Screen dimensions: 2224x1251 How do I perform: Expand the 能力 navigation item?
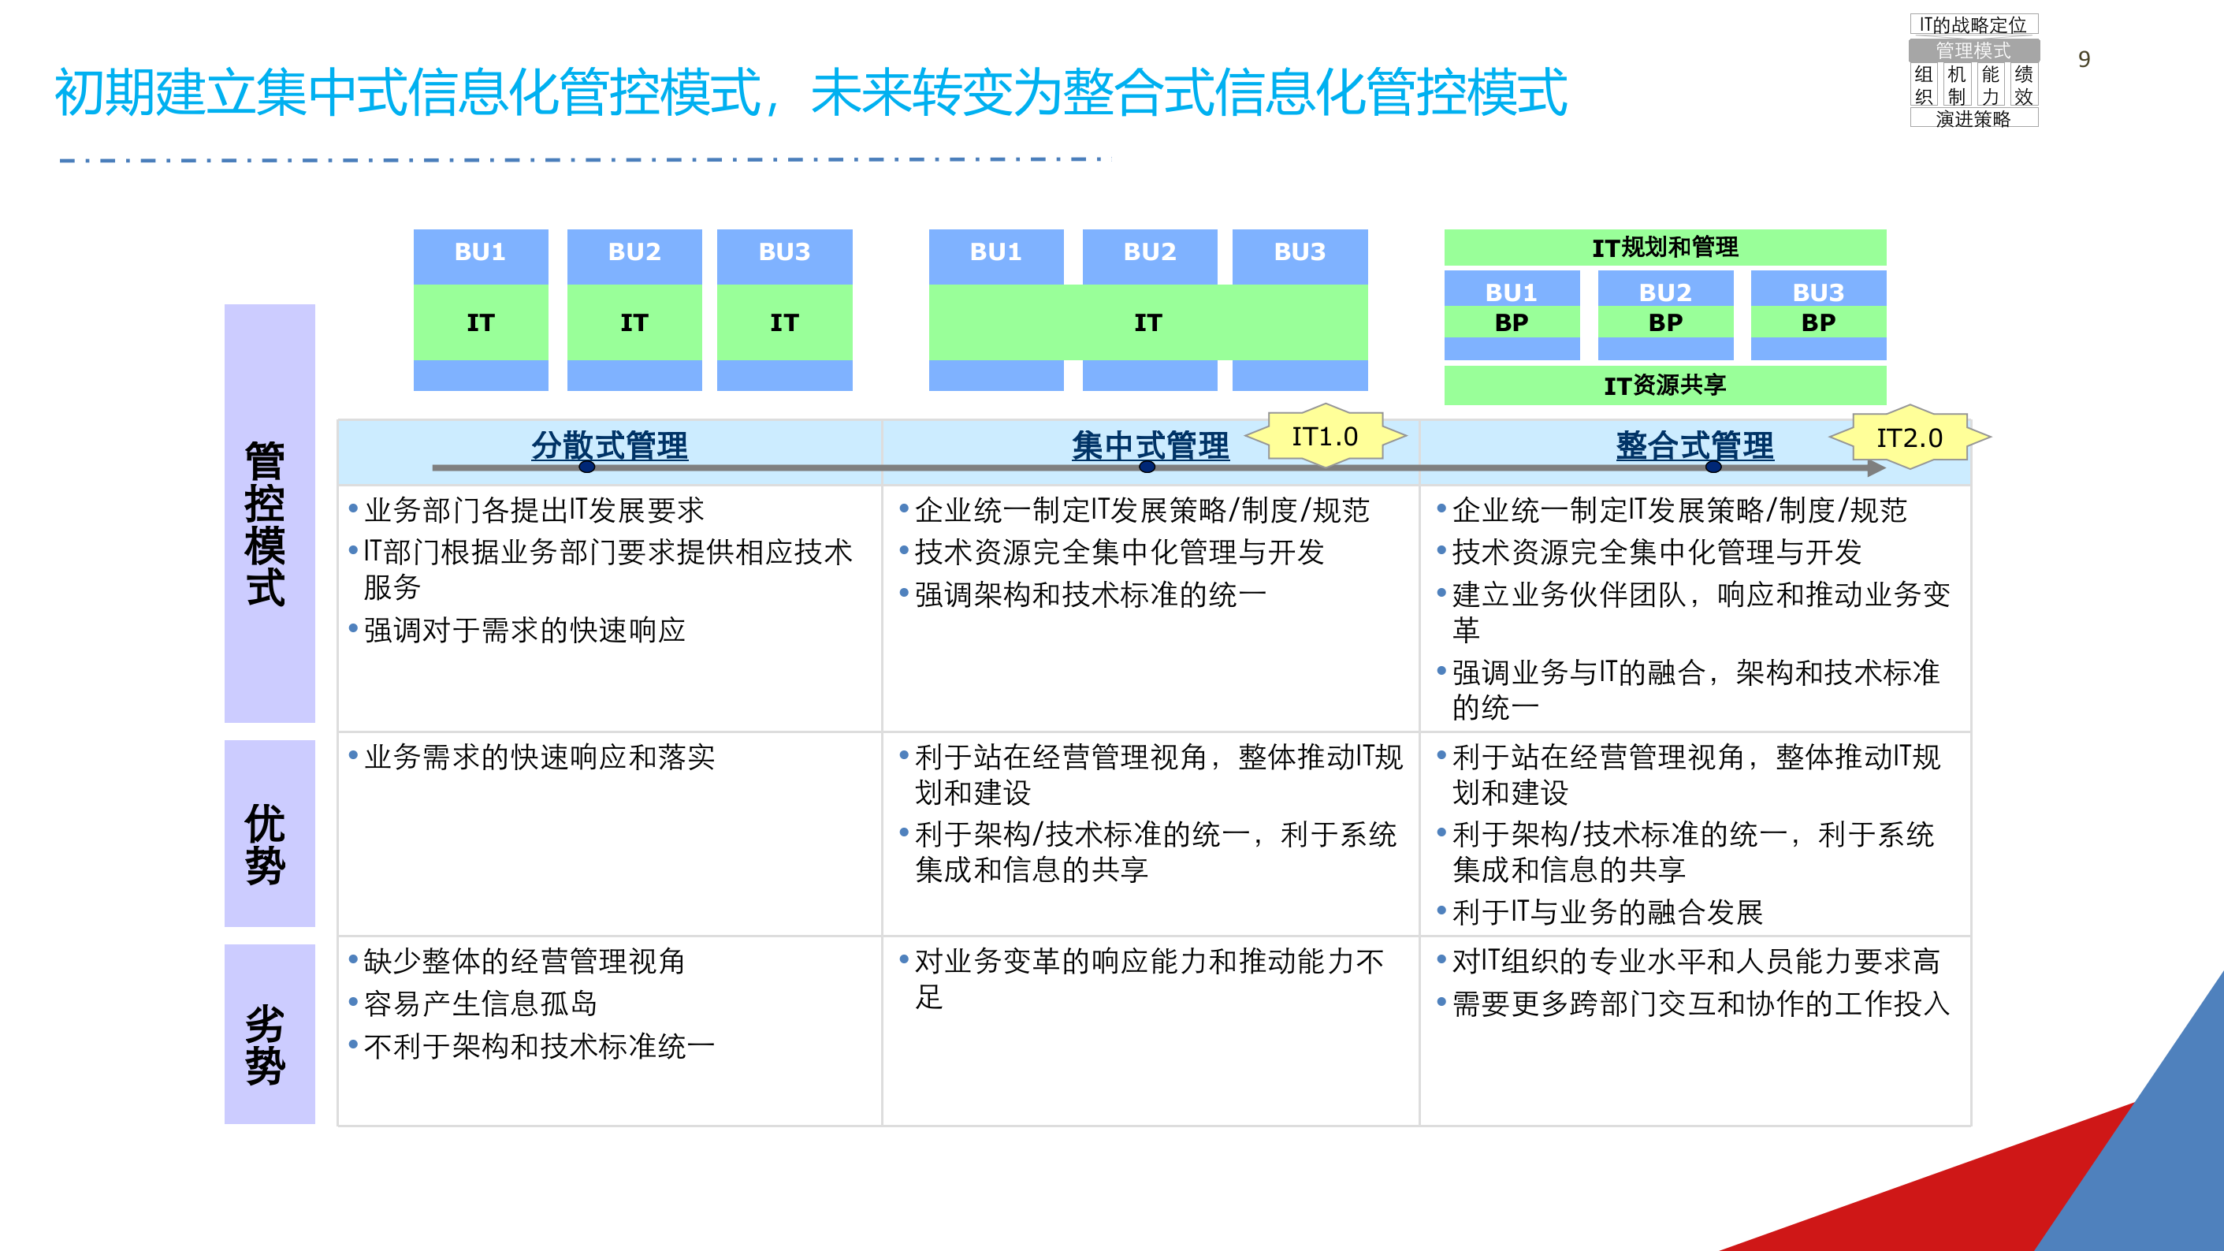pos(1991,87)
